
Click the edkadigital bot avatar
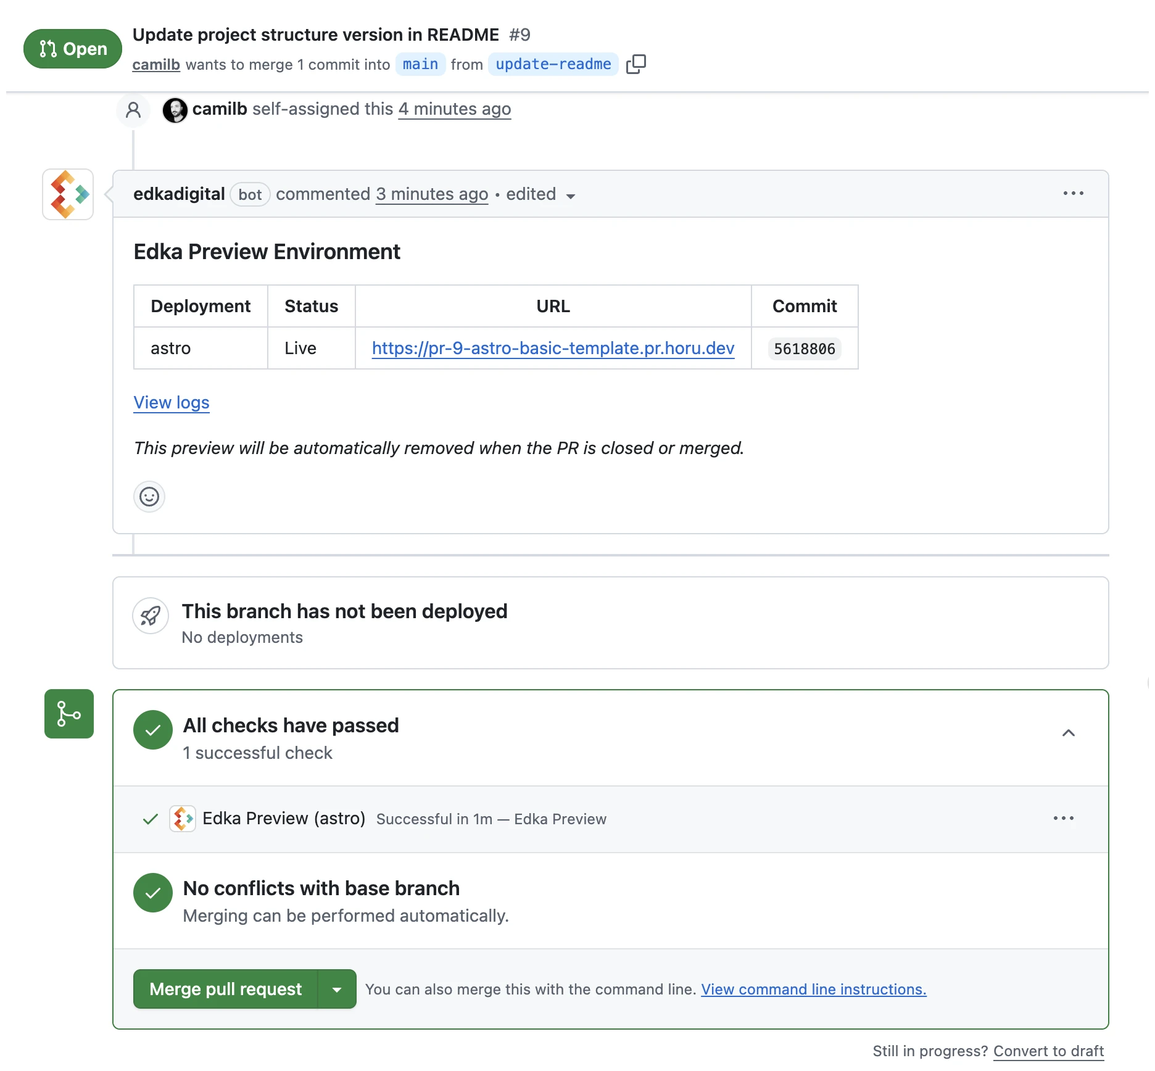68,194
